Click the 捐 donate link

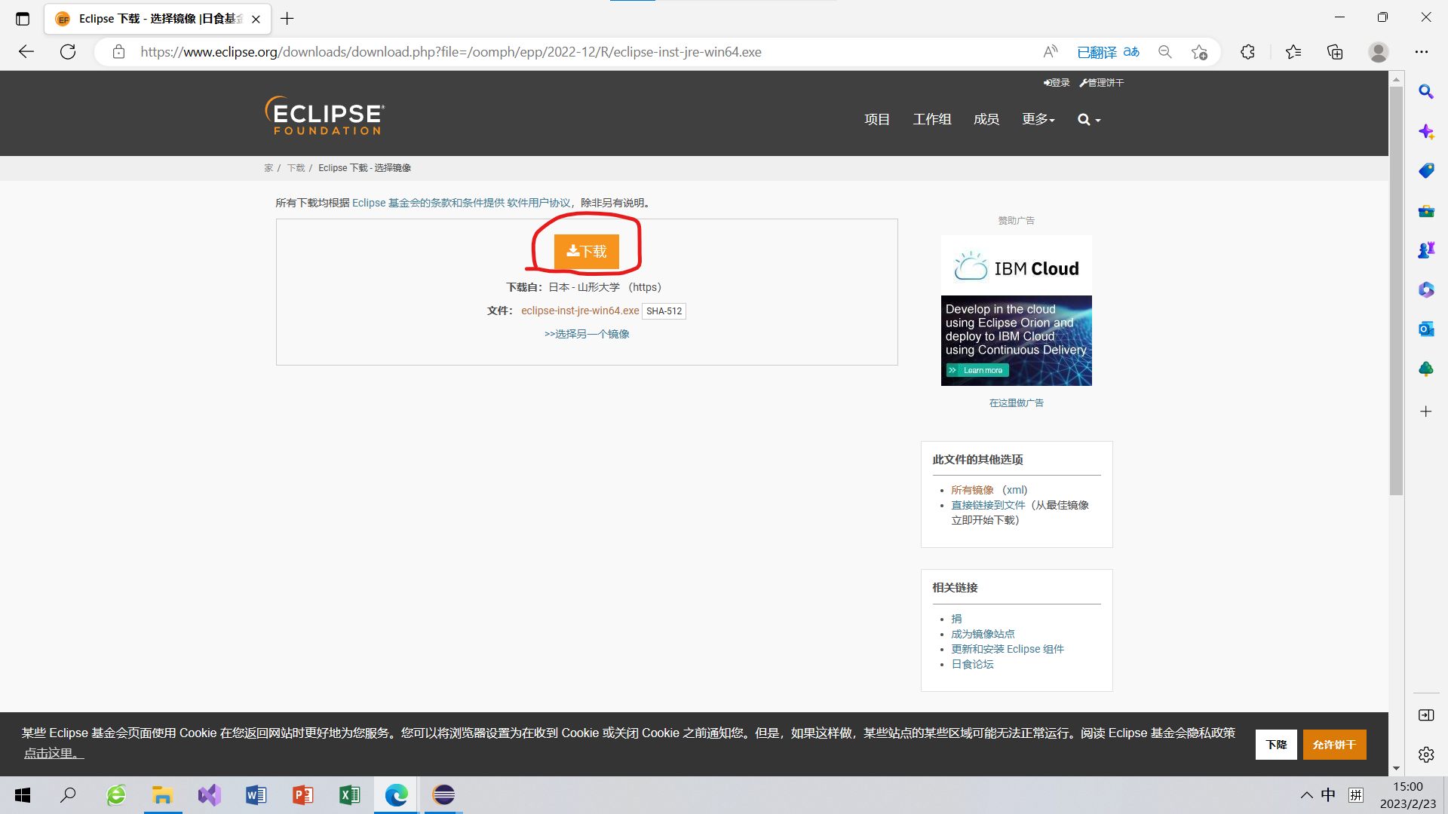(956, 619)
